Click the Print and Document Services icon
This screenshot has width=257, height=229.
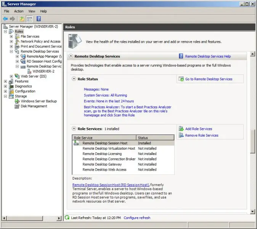click(x=17, y=47)
